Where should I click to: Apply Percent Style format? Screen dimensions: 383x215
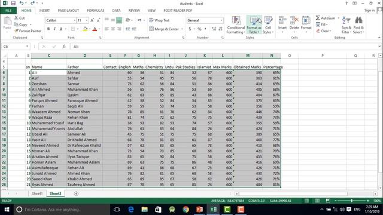click(x=199, y=29)
